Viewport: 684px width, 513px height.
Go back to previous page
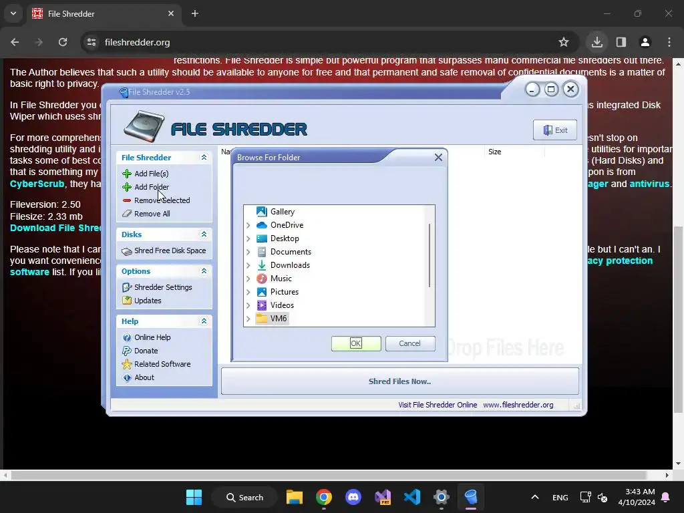tap(15, 42)
